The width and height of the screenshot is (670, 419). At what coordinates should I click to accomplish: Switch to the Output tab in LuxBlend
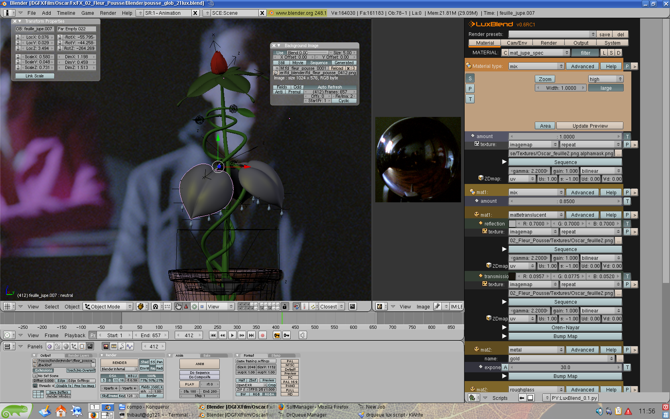click(581, 43)
